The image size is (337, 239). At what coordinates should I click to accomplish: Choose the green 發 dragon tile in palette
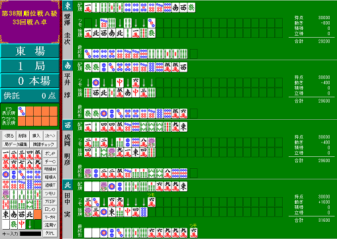tap(14, 224)
